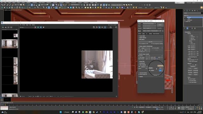This screenshot has height=114, width=203.
Task: Toggle Max subdivs checkbox
Action: pos(139,57)
